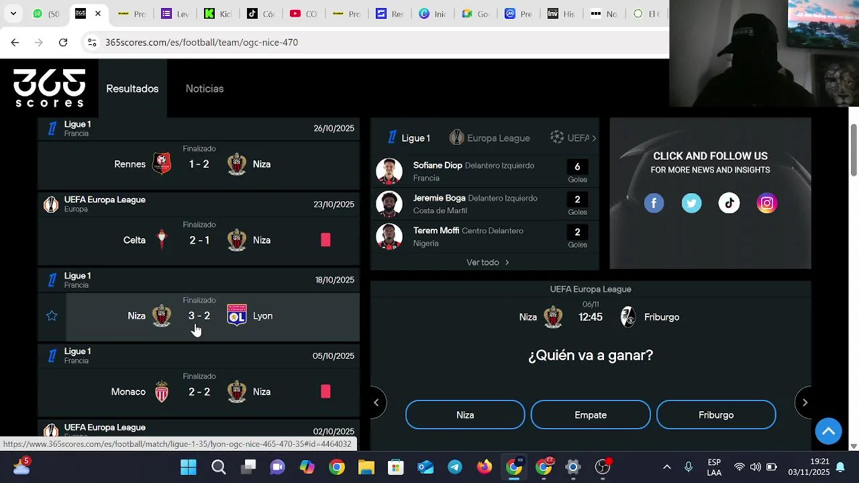Click the star next to Niza vs Lyon

pos(52,316)
